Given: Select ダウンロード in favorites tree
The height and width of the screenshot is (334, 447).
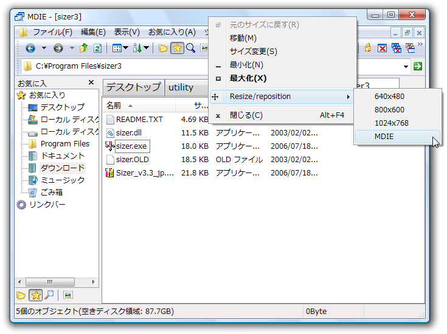Looking at the screenshot, I should [x=63, y=168].
